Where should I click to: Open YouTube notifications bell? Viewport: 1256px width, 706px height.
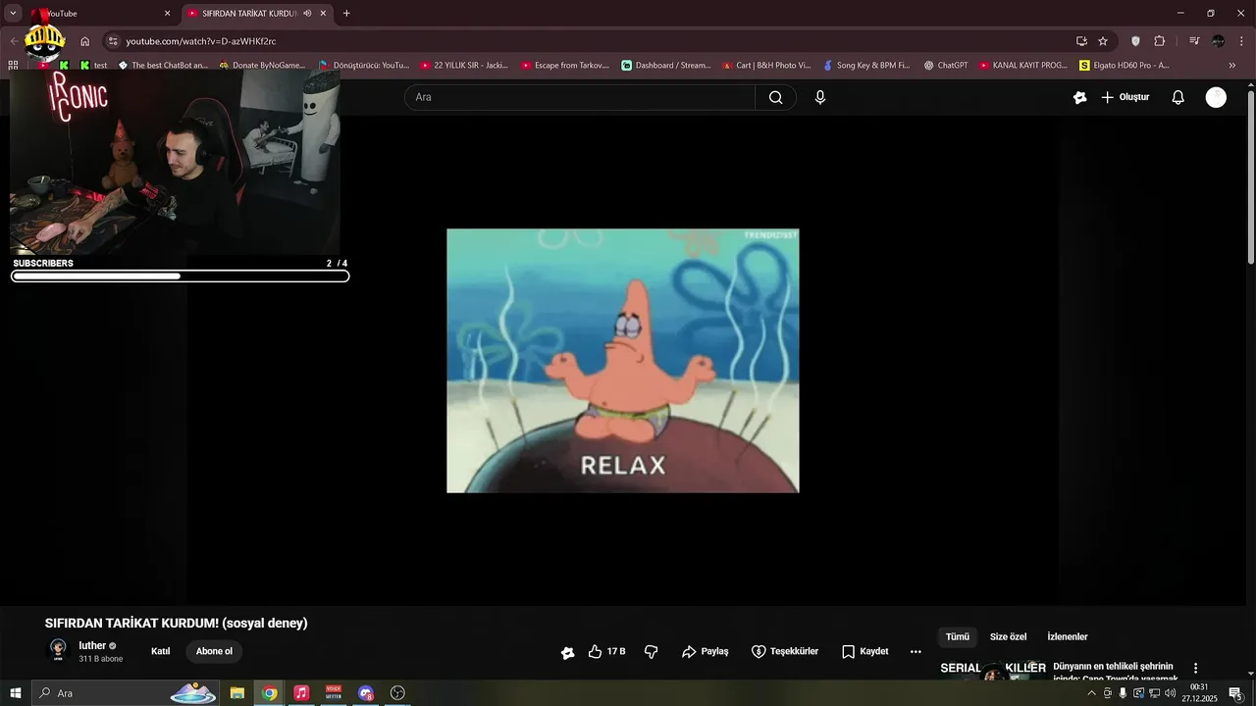(1178, 97)
